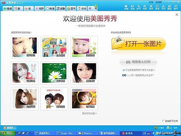Image resolution: width=181 pixels, height=136 pixels.
Task: Open the 自由拼图 collage thumbnail
Action: [x=54, y=47]
